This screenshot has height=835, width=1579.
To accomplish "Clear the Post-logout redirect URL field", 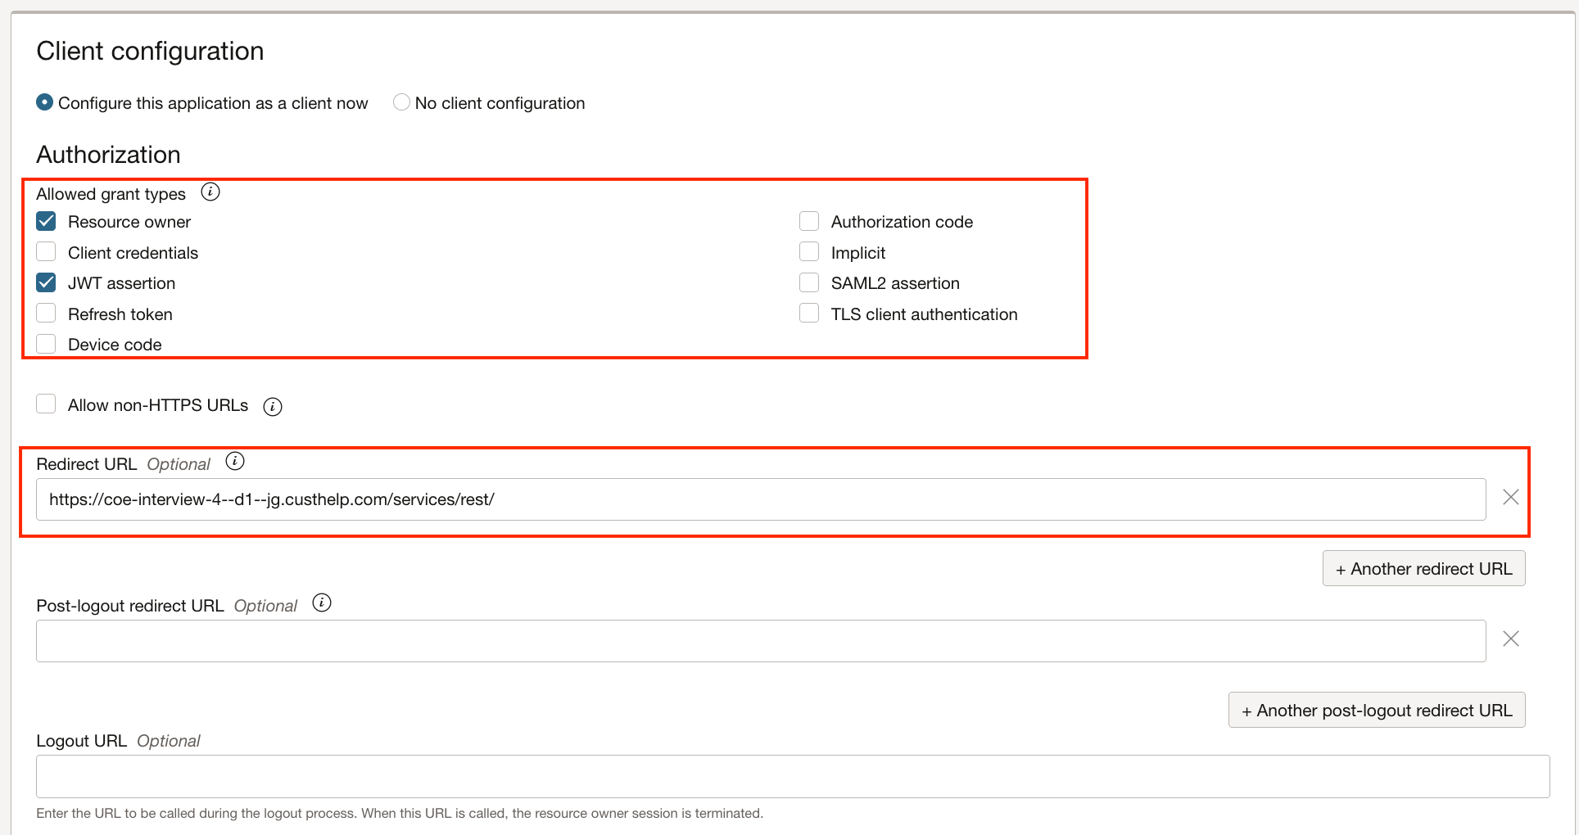I will [x=1511, y=639].
